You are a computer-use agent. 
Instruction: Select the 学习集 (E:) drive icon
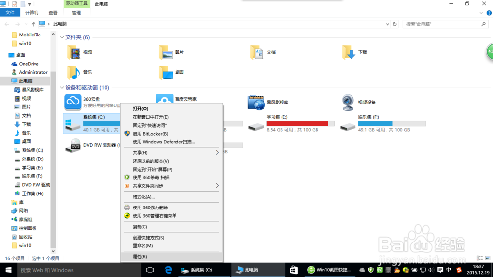click(x=256, y=126)
